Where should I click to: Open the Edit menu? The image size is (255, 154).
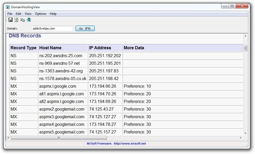click(19, 14)
